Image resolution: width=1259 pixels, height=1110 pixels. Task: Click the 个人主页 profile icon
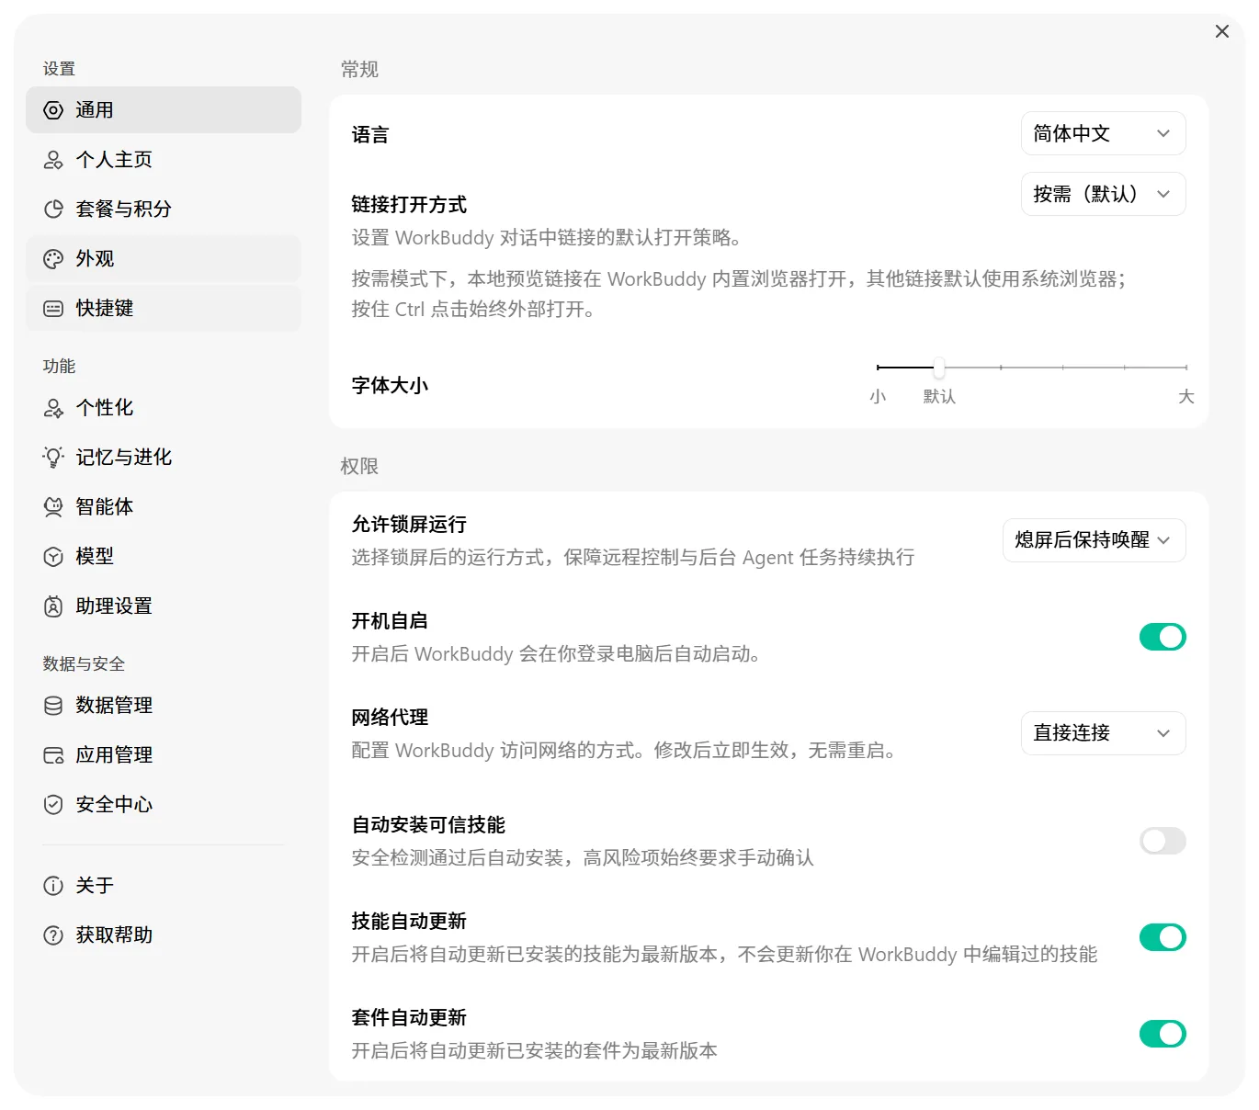53,160
